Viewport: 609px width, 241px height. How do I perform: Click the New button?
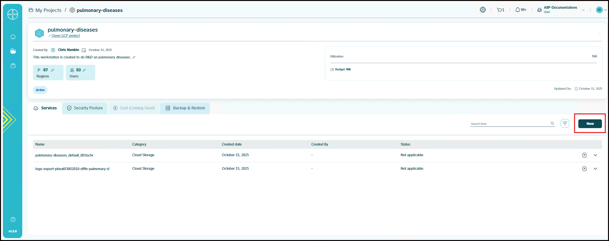[x=590, y=124]
